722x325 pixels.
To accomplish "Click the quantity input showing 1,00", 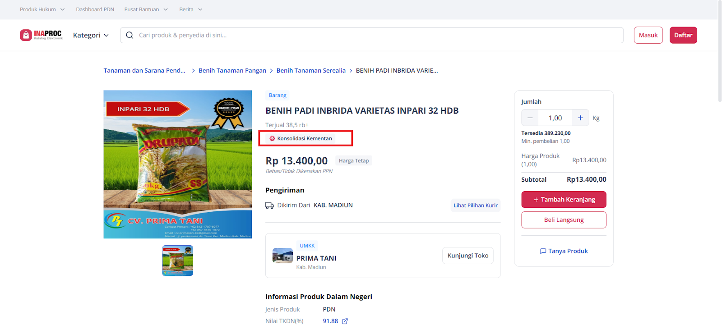I will click(555, 118).
